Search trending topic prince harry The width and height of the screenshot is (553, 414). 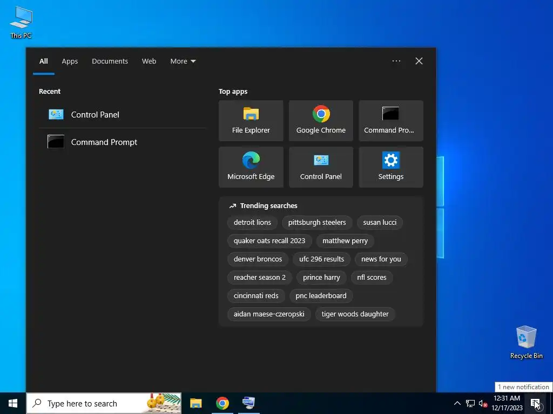(321, 278)
